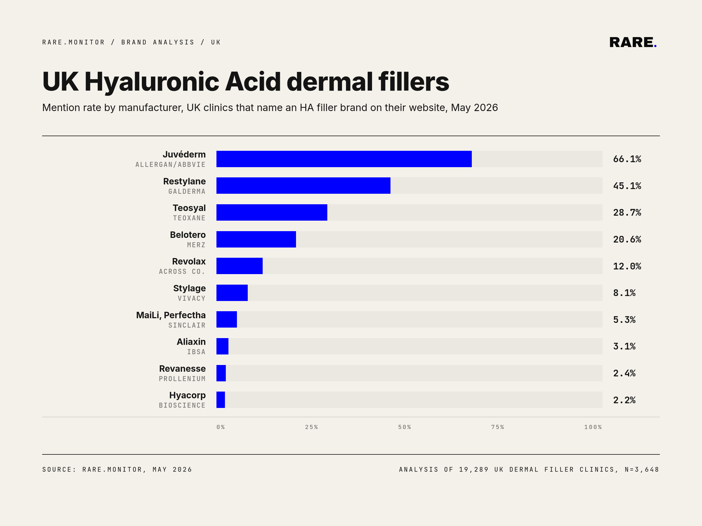Select the Juvéderm label
The image size is (702, 526).
pos(184,154)
